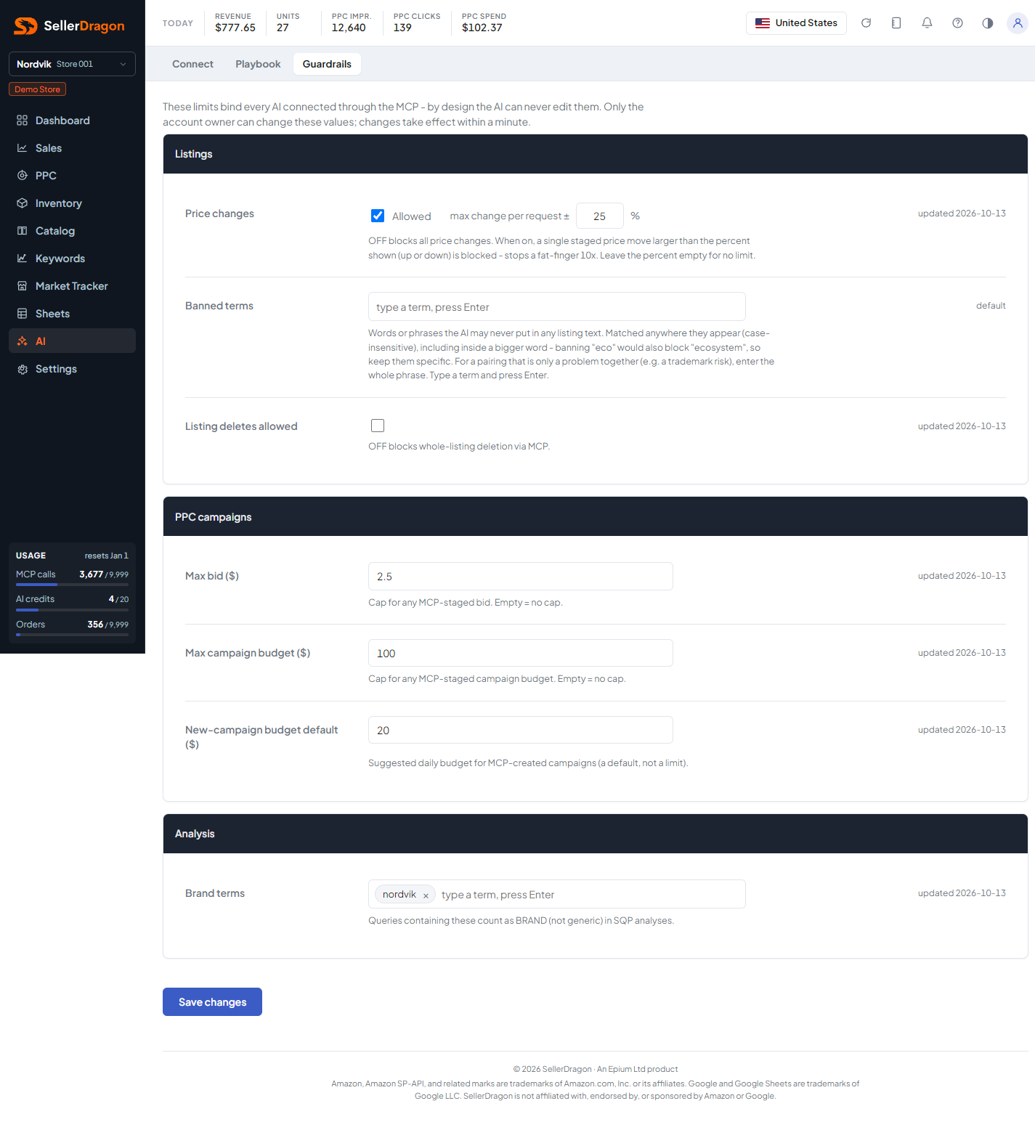This screenshot has width=1035, height=1122.
Task: Open the help question mark icon
Action: tap(957, 23)
